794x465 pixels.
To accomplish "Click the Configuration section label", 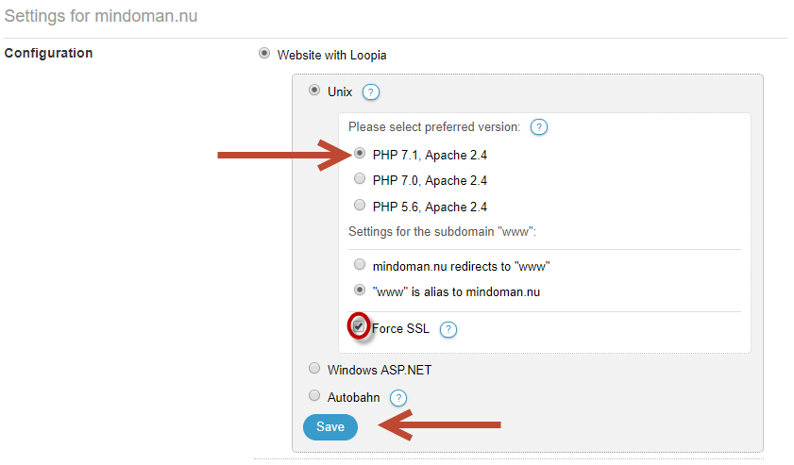I will (48, 53).
